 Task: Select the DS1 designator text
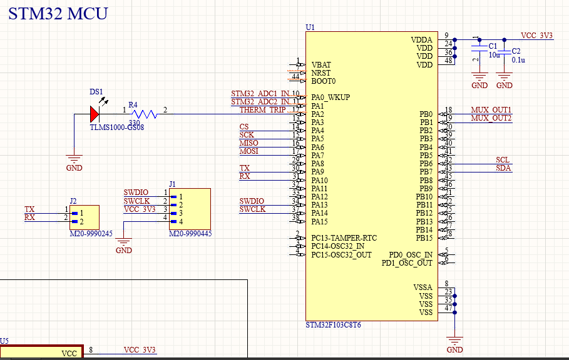[x=96, y=92]
